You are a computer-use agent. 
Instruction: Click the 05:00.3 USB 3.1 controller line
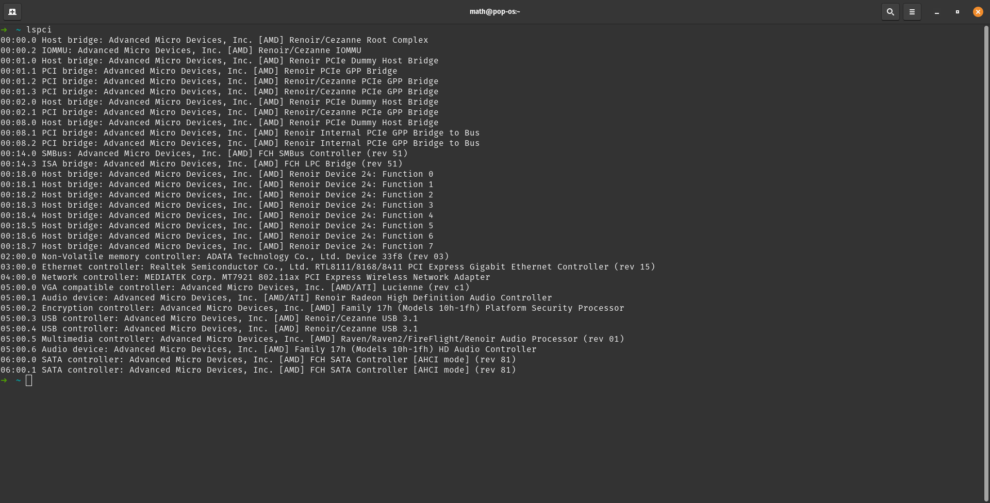click(209, 318)
